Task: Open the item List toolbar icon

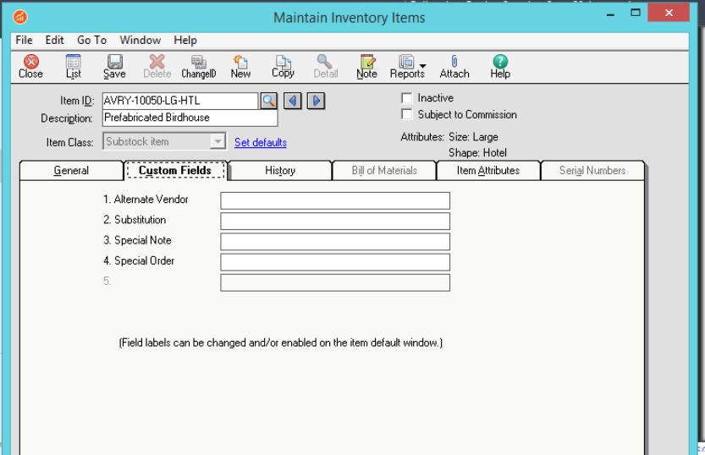Action: coord(74,66)
